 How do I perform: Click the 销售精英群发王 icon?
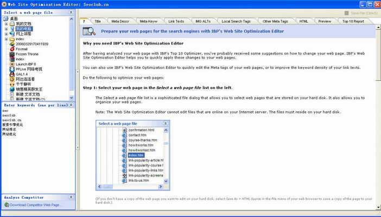[x=12, y=89]
